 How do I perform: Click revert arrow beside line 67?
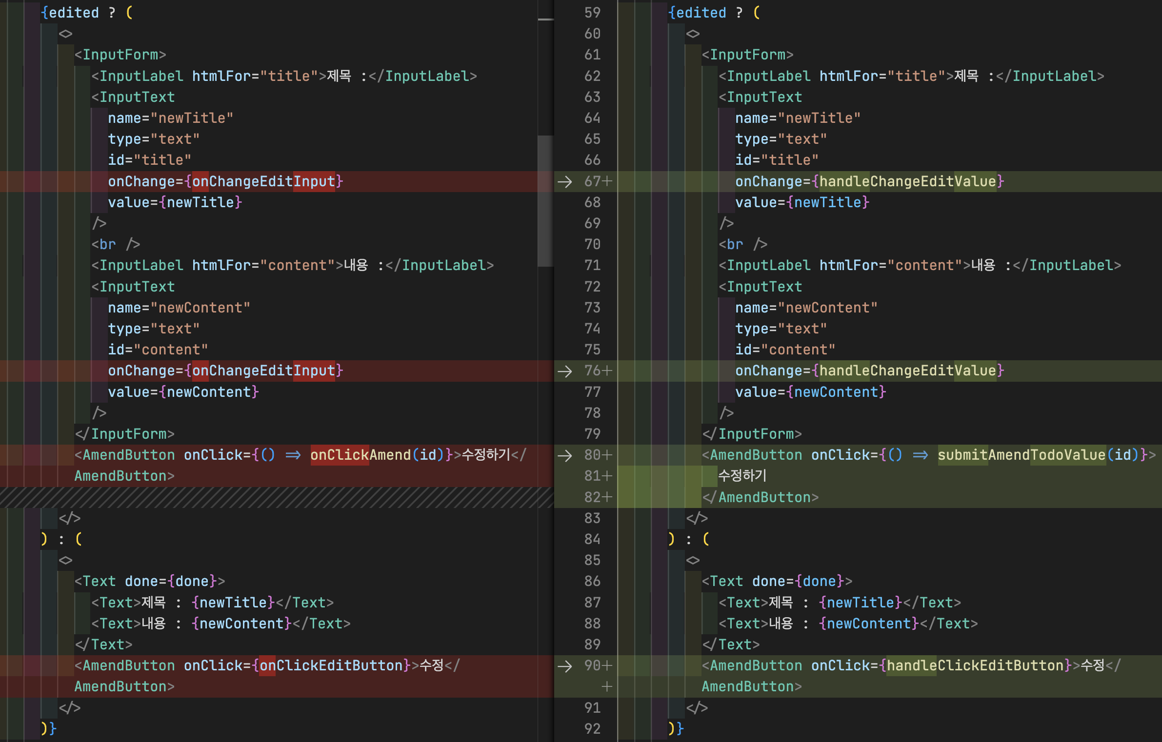564,182
